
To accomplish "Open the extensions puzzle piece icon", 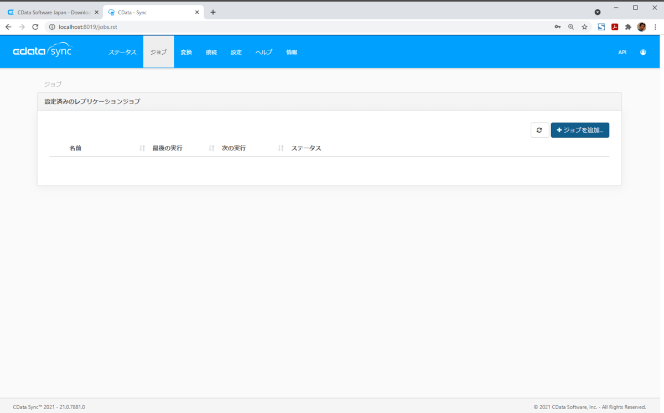I will [628, 27].
